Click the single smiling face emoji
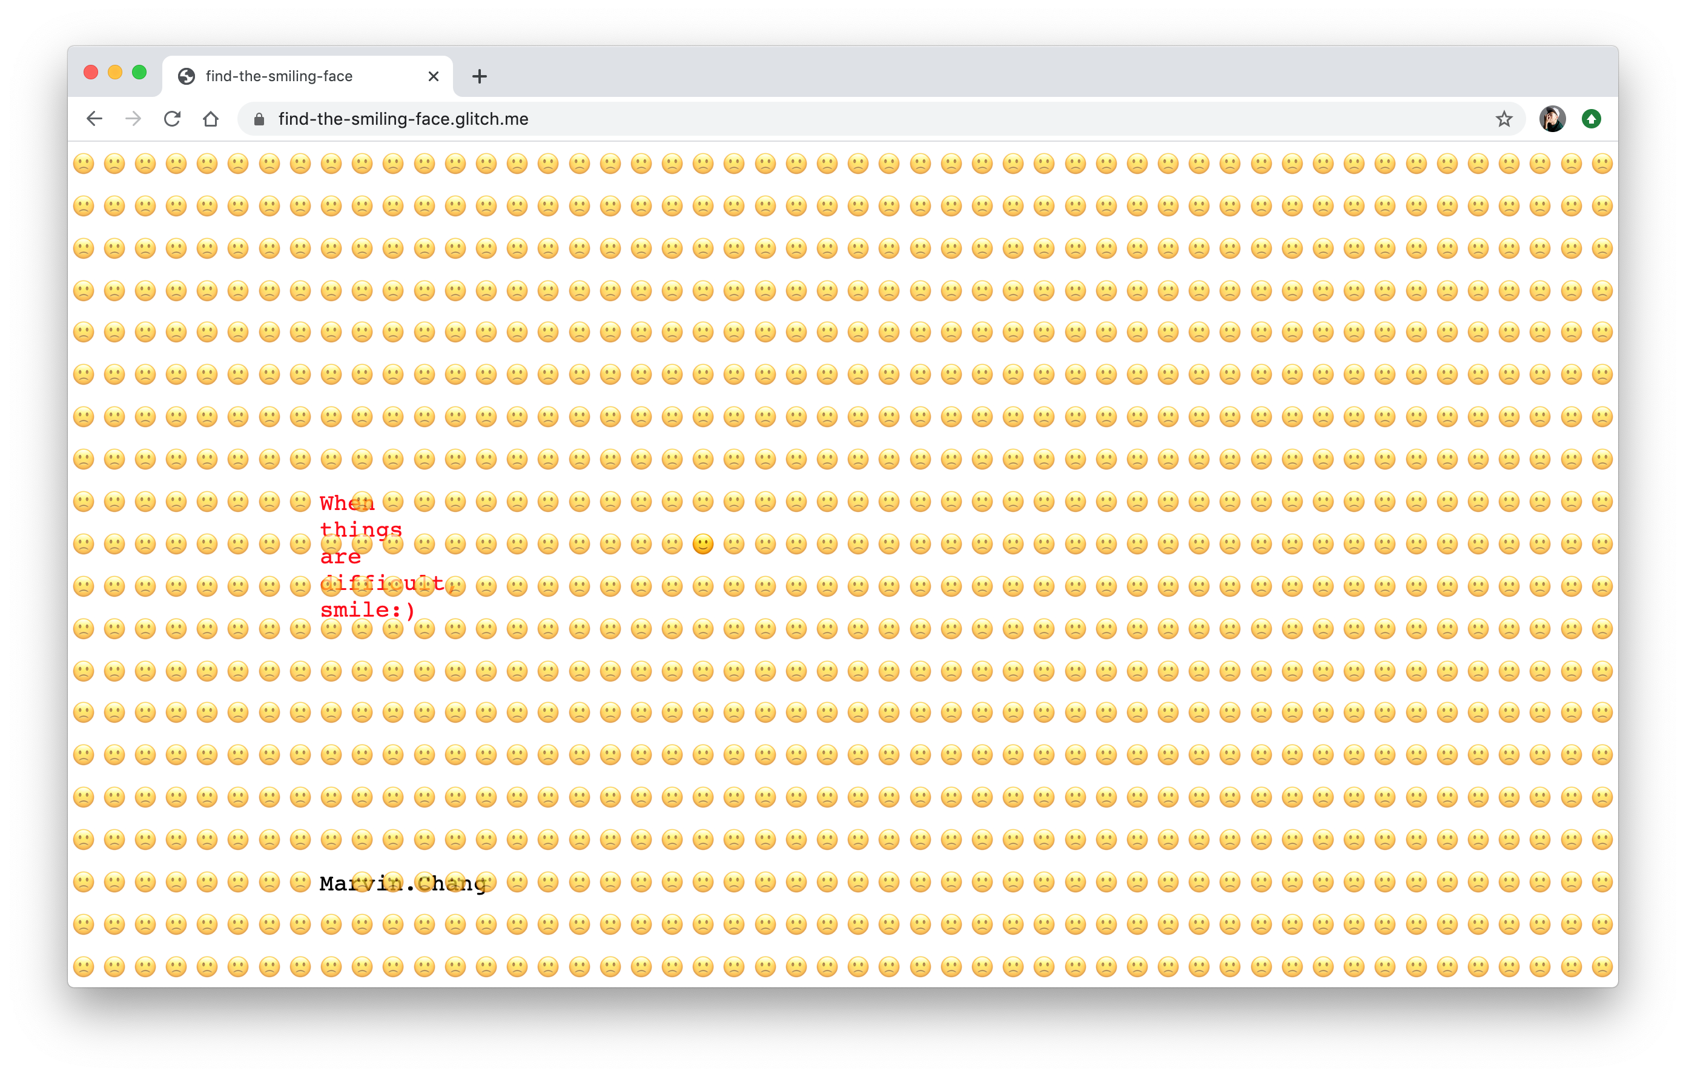1686x1077 pixels. tap(703, 544)
